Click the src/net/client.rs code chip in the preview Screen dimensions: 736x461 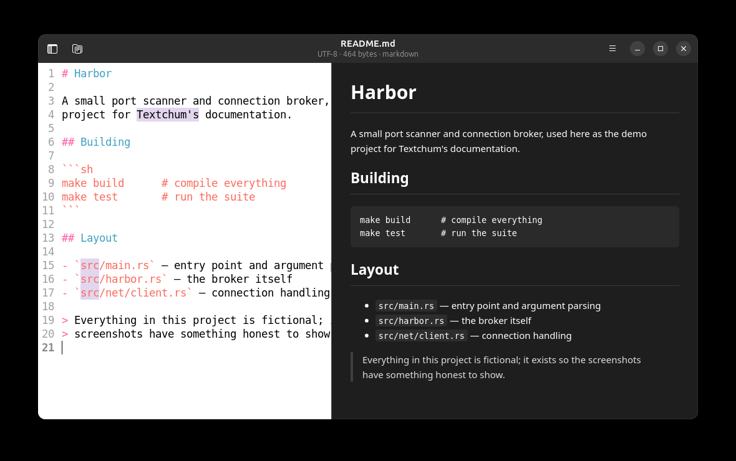tap(422, 336)
